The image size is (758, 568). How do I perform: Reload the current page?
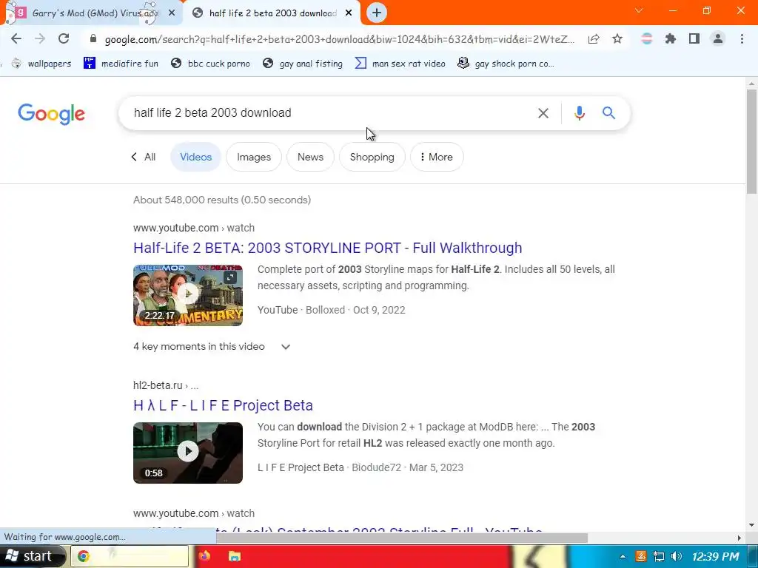64,38
